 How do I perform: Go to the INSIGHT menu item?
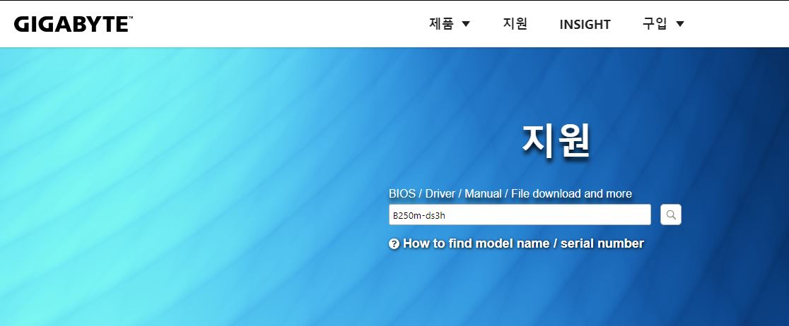[x=585, y=24]
